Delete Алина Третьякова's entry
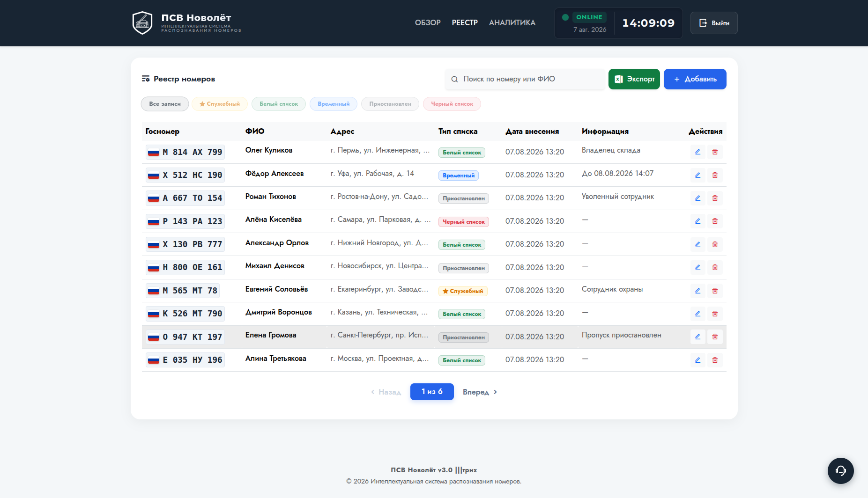The height and width of the screenshot is (498, 868). tap(715, 360)
